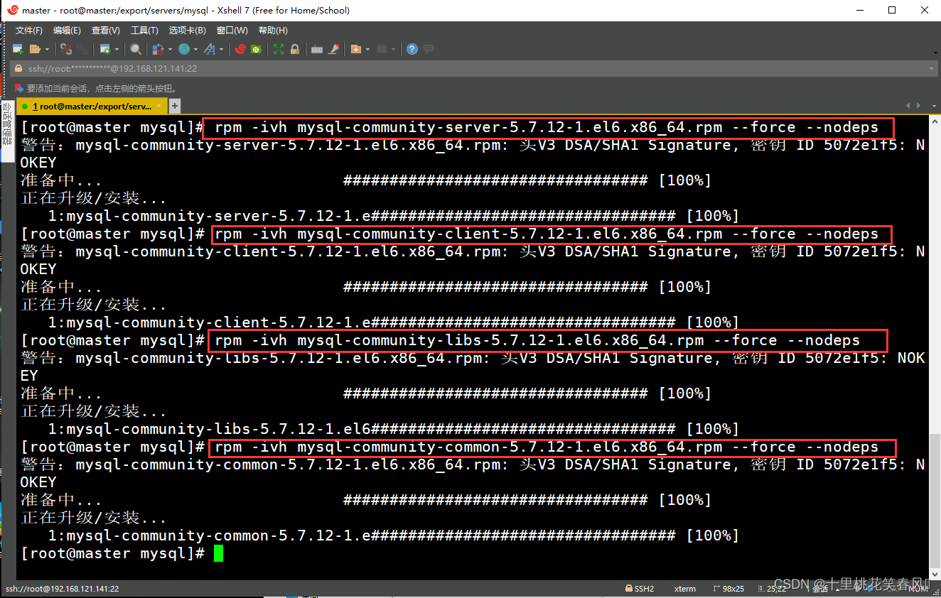941x598 pixels.
Task: Click the Open Session folder icon
Action: click(36, 49)
